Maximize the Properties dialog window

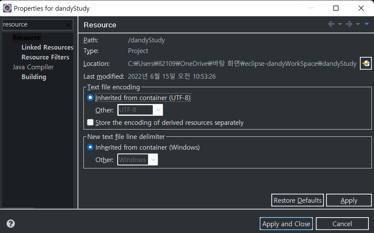pyautogui.click(x=336, y=8)
